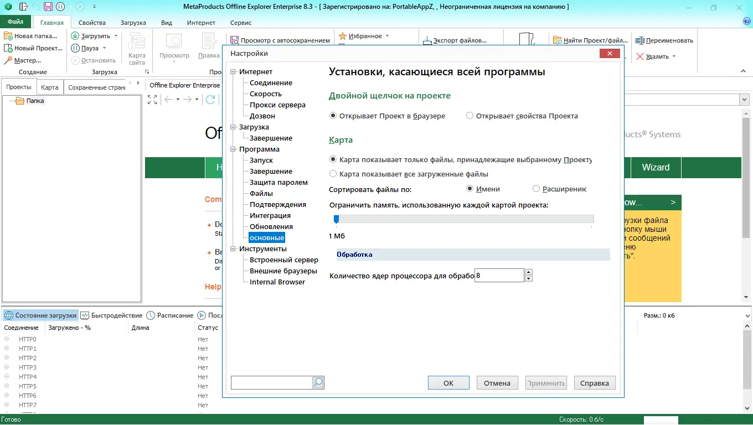Screen dimensions: 753x425
Task: Open the Файл menu
Action: (16, 22)
